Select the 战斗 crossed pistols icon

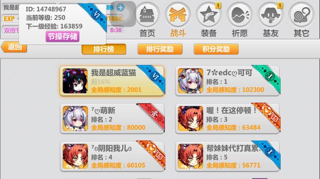pos(177,15)
